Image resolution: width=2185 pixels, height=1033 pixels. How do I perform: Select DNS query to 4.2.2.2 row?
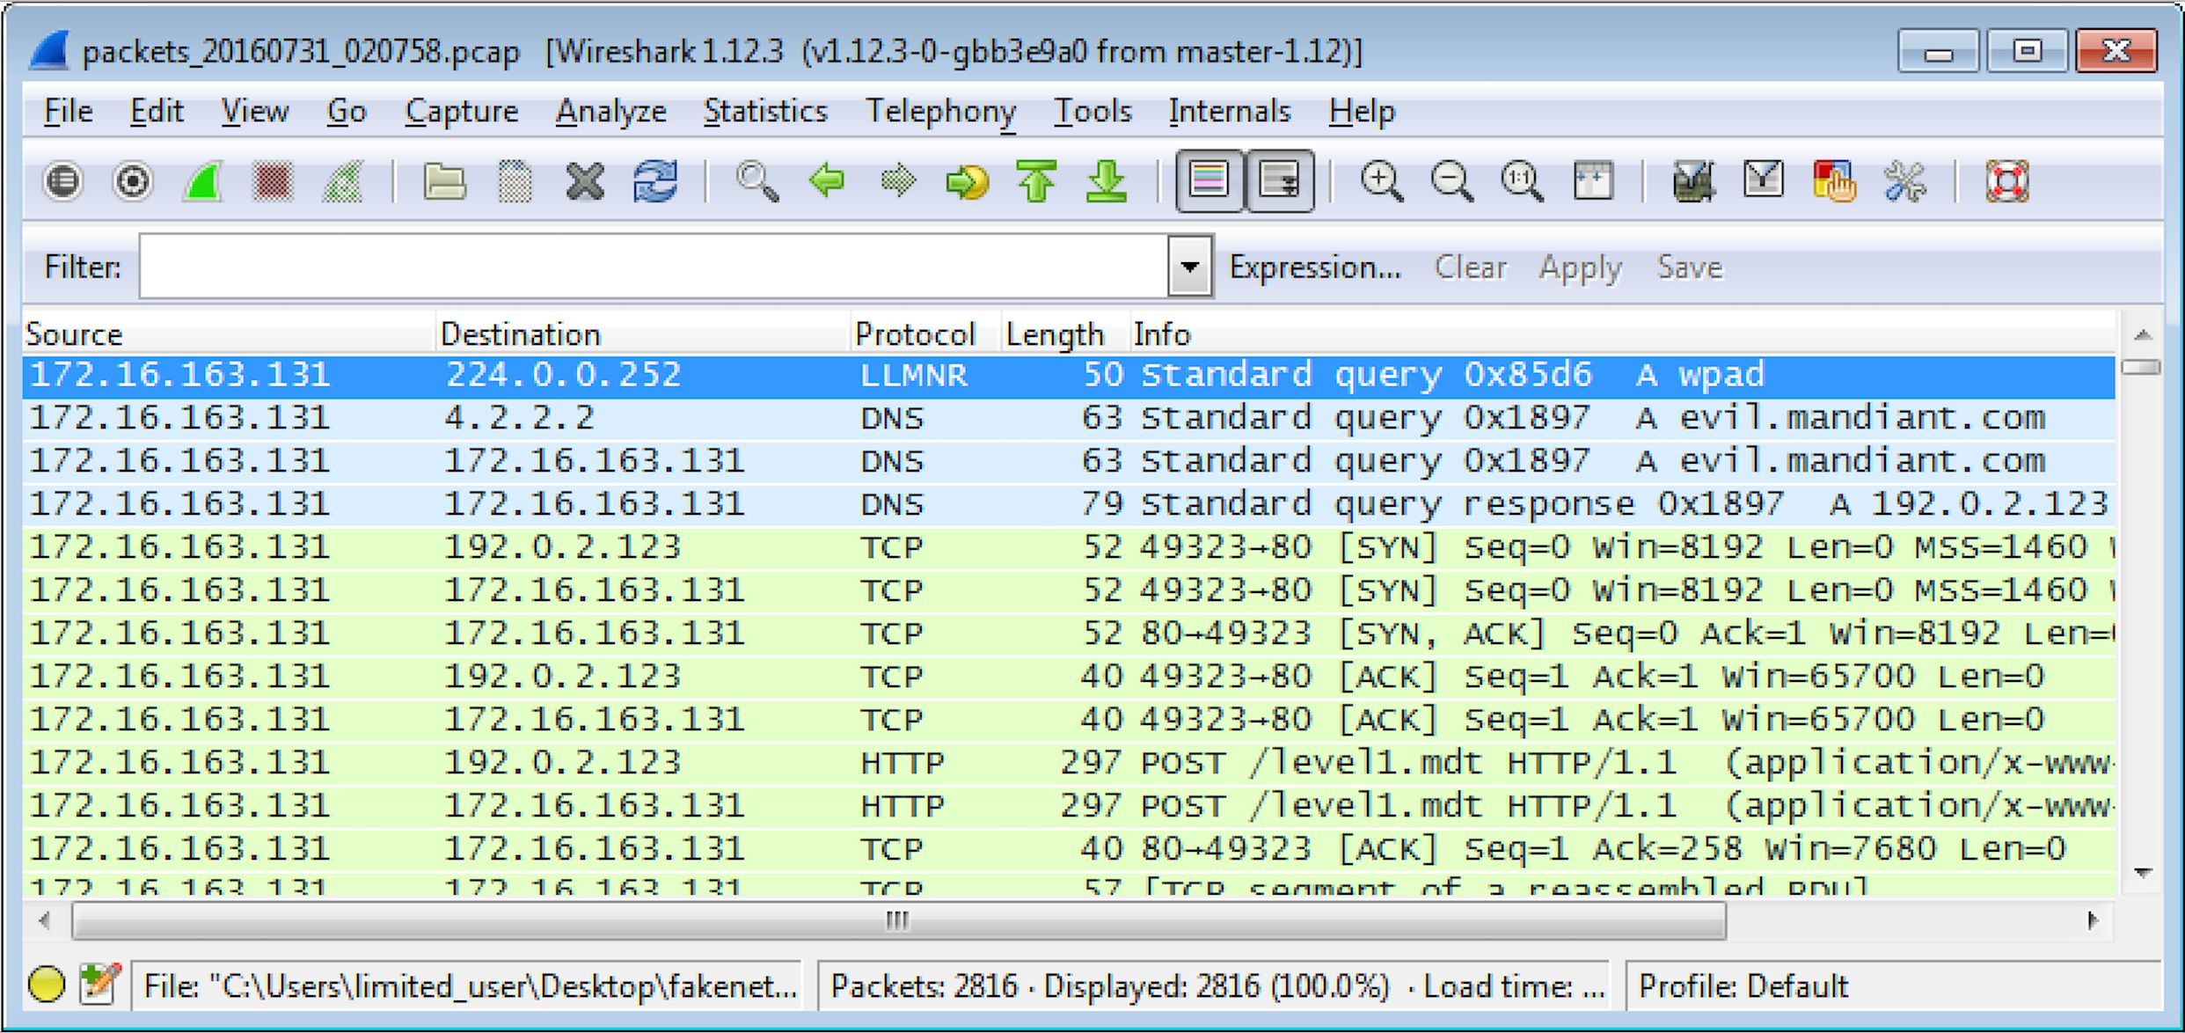pos(1069,418)
